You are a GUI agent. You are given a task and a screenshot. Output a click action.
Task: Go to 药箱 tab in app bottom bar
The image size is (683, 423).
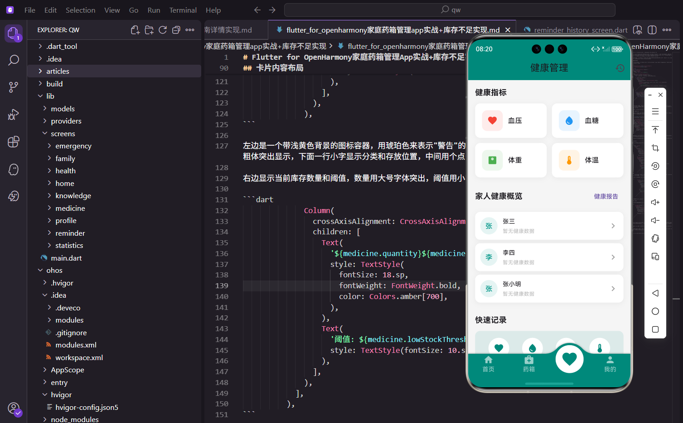pyautogui.click(x=529, y=364)
